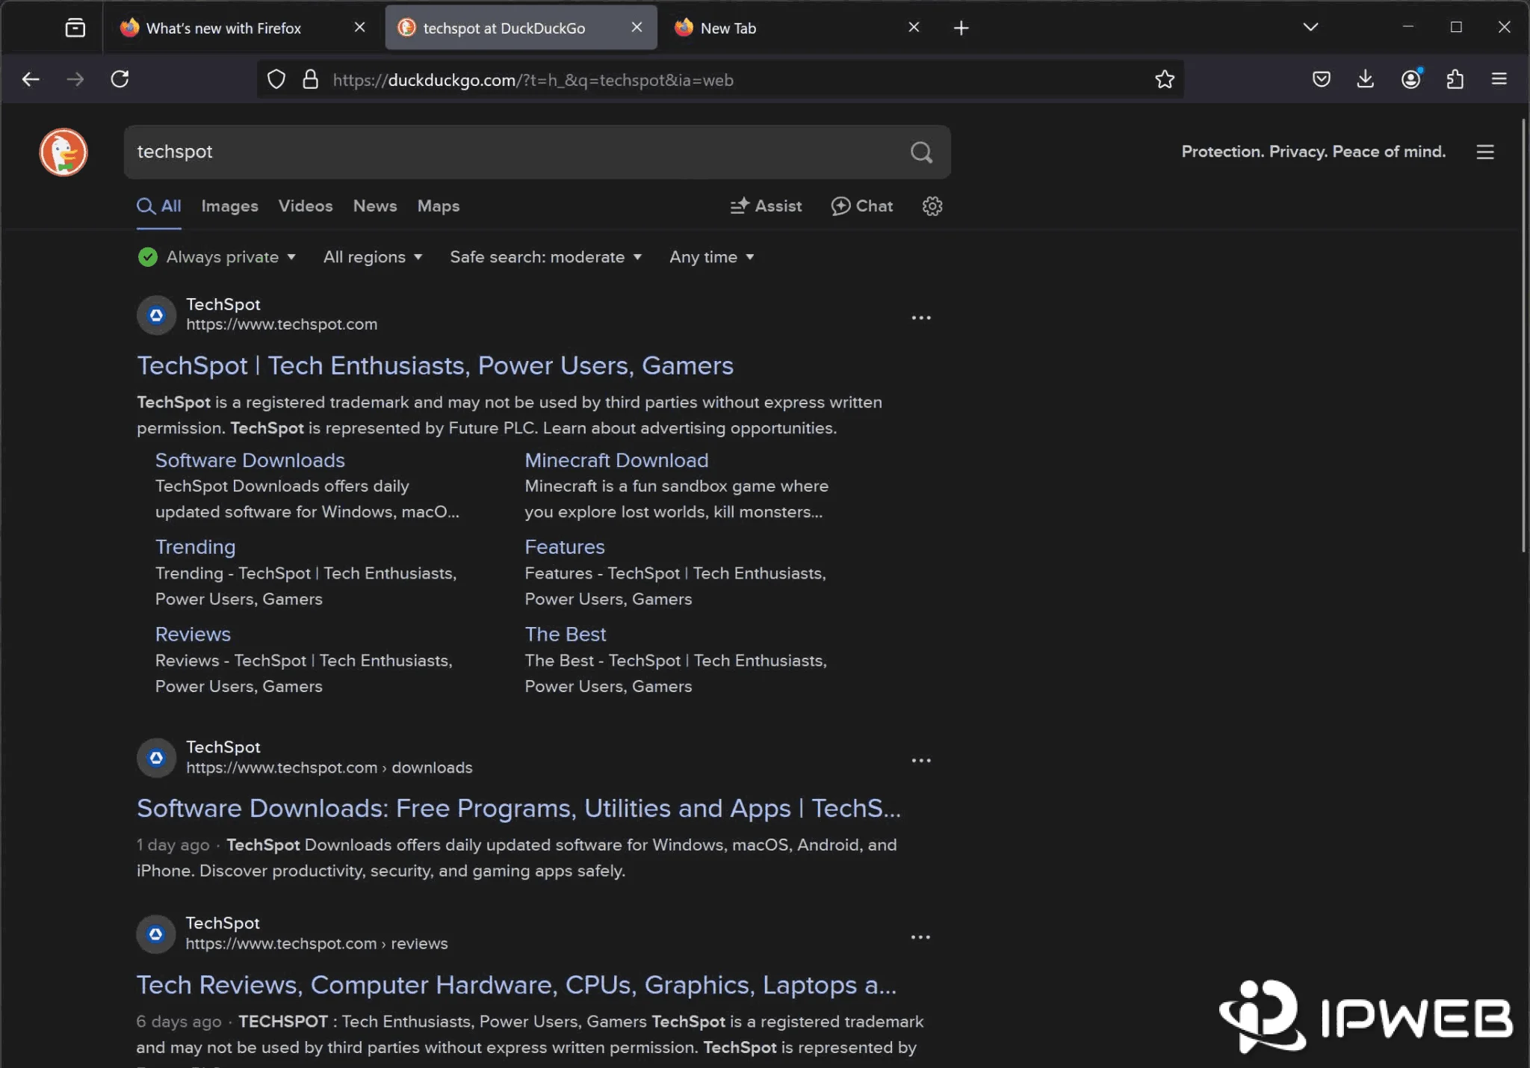Open the Save to Pocket icon
The width and height of the screenshot is (1530, 1068).
(x=1322, y=79)
